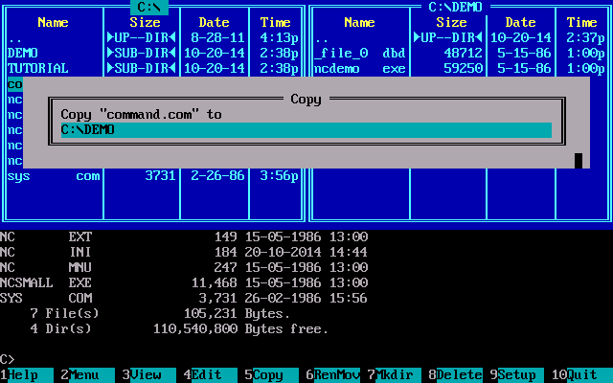Image resolution: width=613 pixels, height=383 pixels.
Task: Open the 2 Menu function key
Action: [x=88, y=375]
